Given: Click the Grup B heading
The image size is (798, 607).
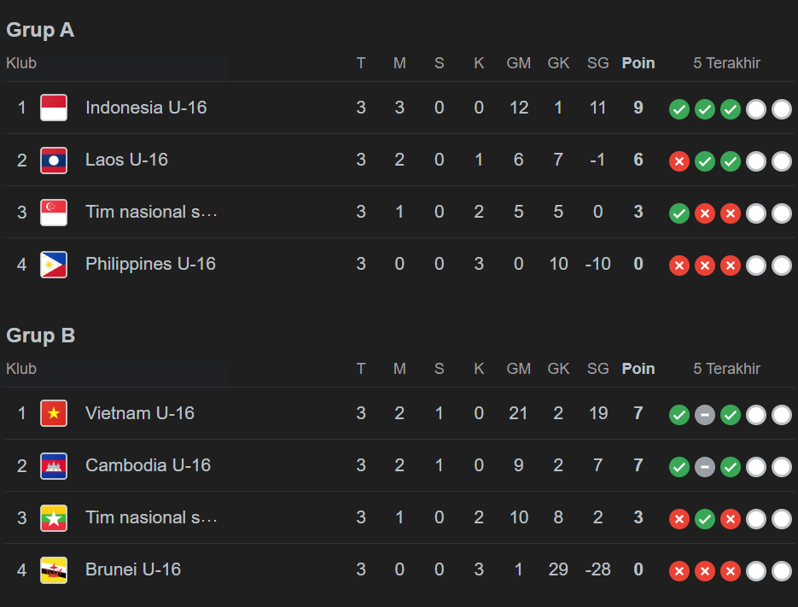Looking at the screenshot, I should pyautogui.click(x=41, y=336).
